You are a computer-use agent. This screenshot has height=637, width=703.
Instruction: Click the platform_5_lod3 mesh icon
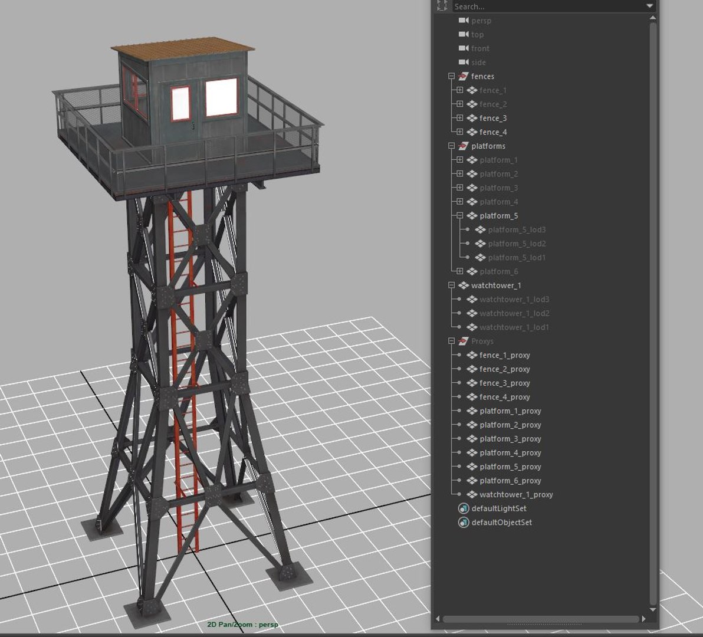[480, 229]
